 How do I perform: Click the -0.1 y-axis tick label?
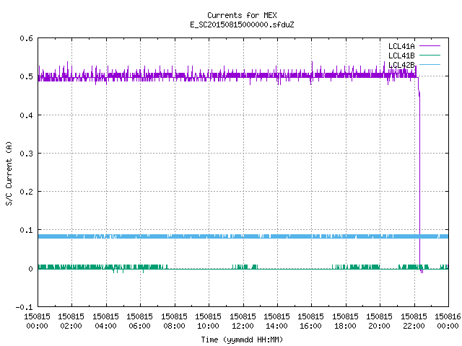click(25, 307)
